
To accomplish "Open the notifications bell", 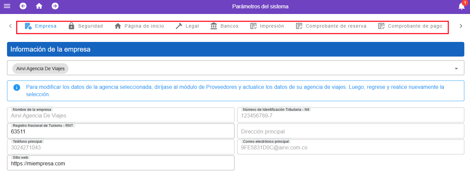I will tap(461, 6).
